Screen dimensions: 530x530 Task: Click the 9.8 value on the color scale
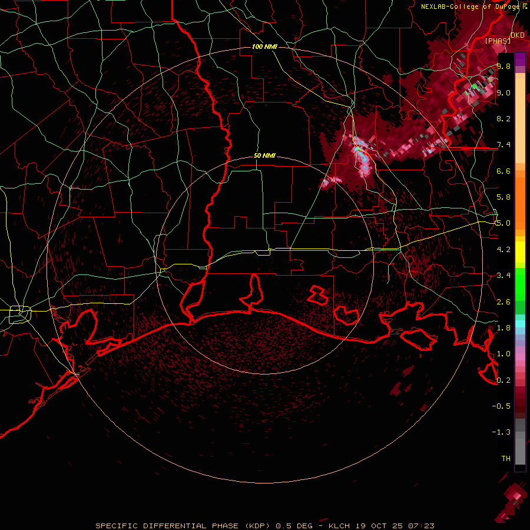[x=503, y=66]
